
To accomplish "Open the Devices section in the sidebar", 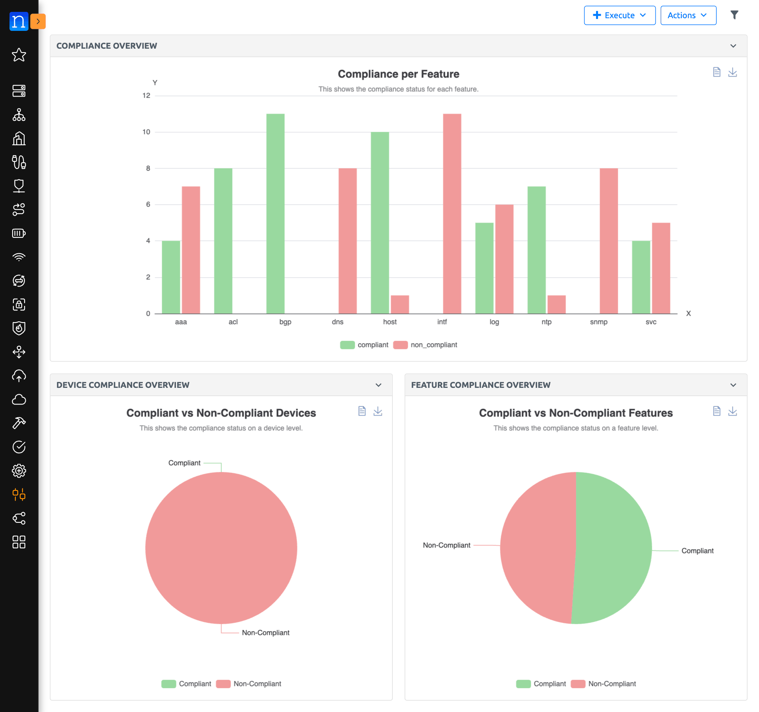I will [x=19, y=91].
